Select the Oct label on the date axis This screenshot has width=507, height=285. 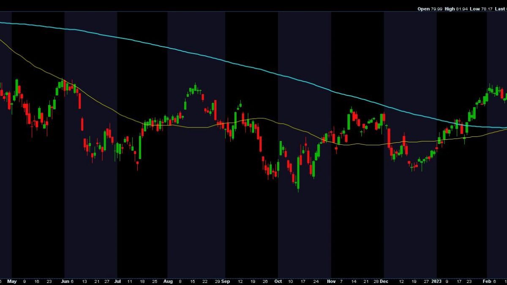pyautogui.click(x=278, y=281)
